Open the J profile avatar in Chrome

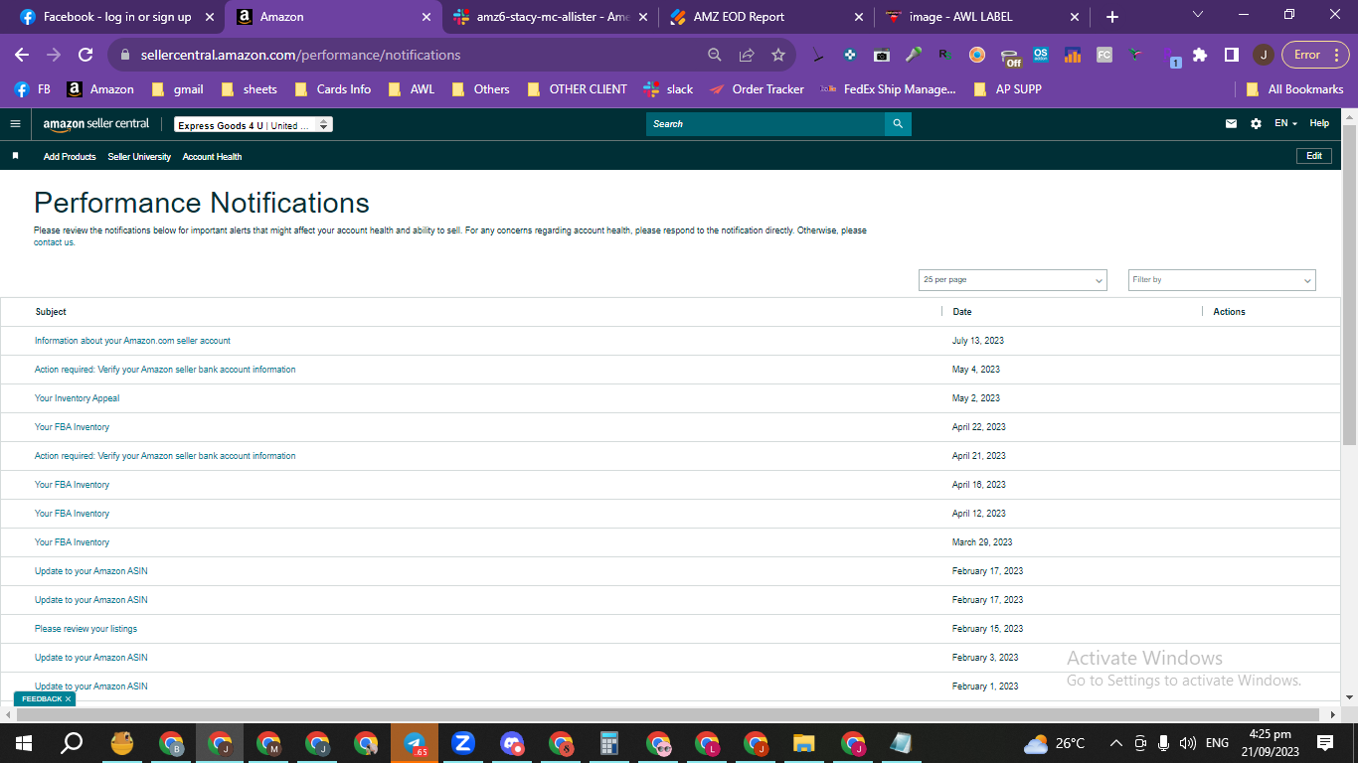point(1263,55)
